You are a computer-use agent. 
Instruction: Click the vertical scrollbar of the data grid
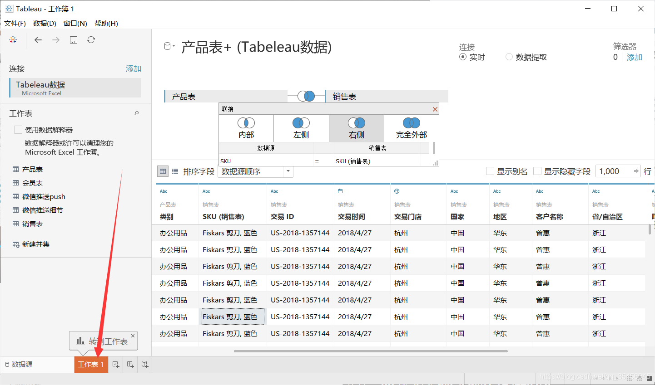(x=650, y=229)
